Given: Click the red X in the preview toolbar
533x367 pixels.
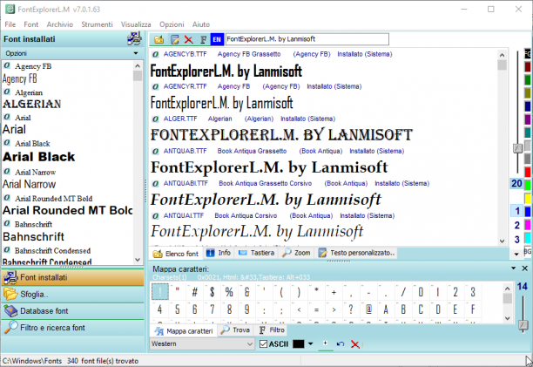Looking at the screenshot, I should click(x=189, y=39).
